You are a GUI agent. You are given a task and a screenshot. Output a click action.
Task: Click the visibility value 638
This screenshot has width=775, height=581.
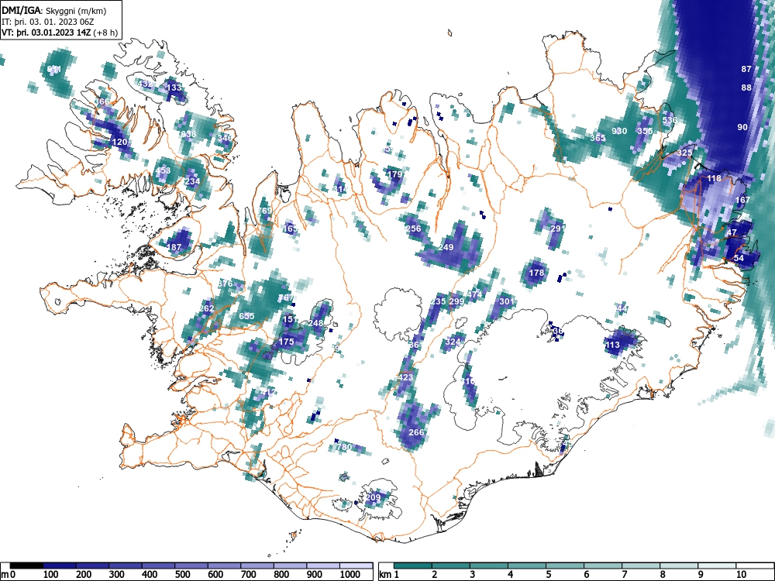pos(188,134)
